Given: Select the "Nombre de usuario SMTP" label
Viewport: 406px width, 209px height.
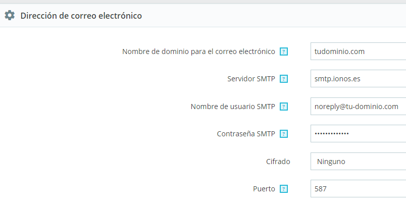Looking at the screenshot, I should 233,107.
